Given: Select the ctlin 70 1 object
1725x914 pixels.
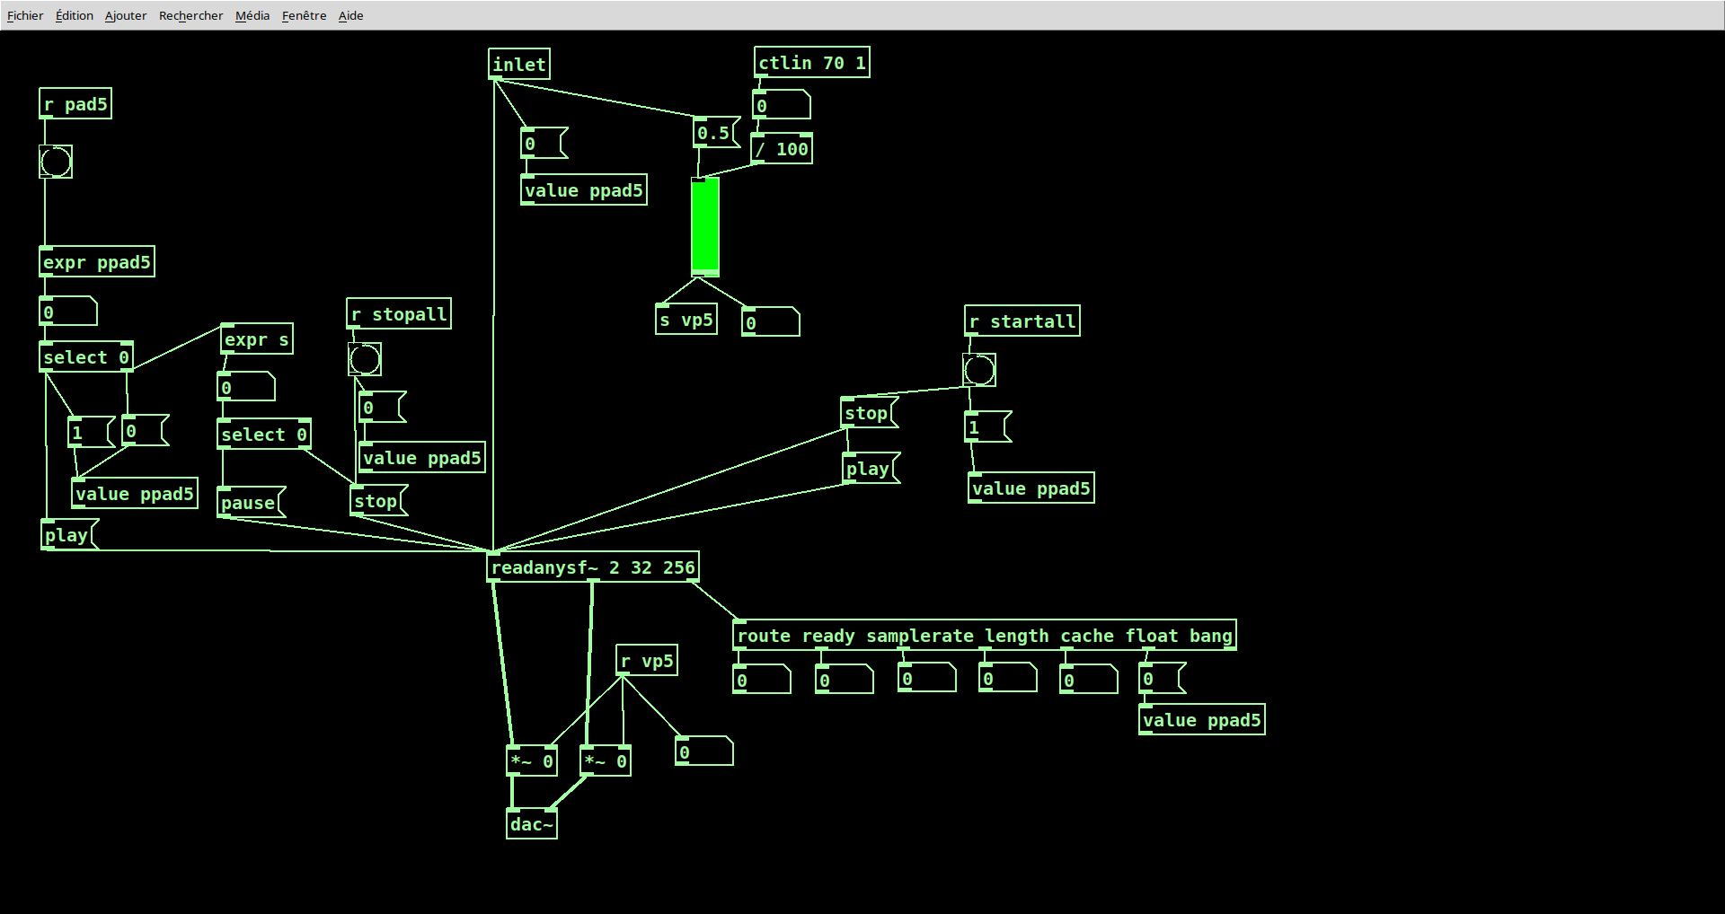Looking at the screenshot, I should [x=812, y=63].
